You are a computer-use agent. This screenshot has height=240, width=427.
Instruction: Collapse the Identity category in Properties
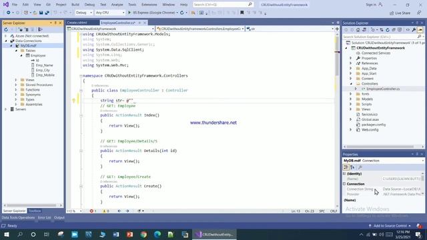tap(344, 173)
